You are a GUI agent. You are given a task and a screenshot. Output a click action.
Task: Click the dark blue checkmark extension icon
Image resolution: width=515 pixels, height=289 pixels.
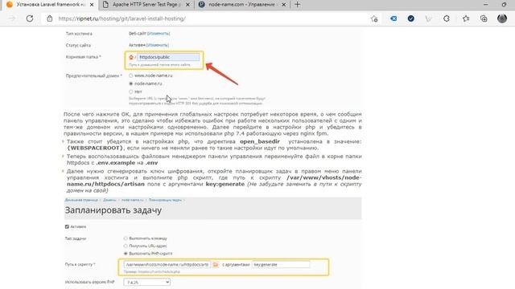coord(411,18)
